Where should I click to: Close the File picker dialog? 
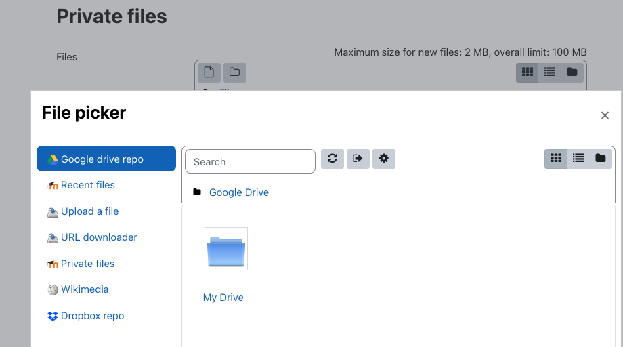click(605, 115)
